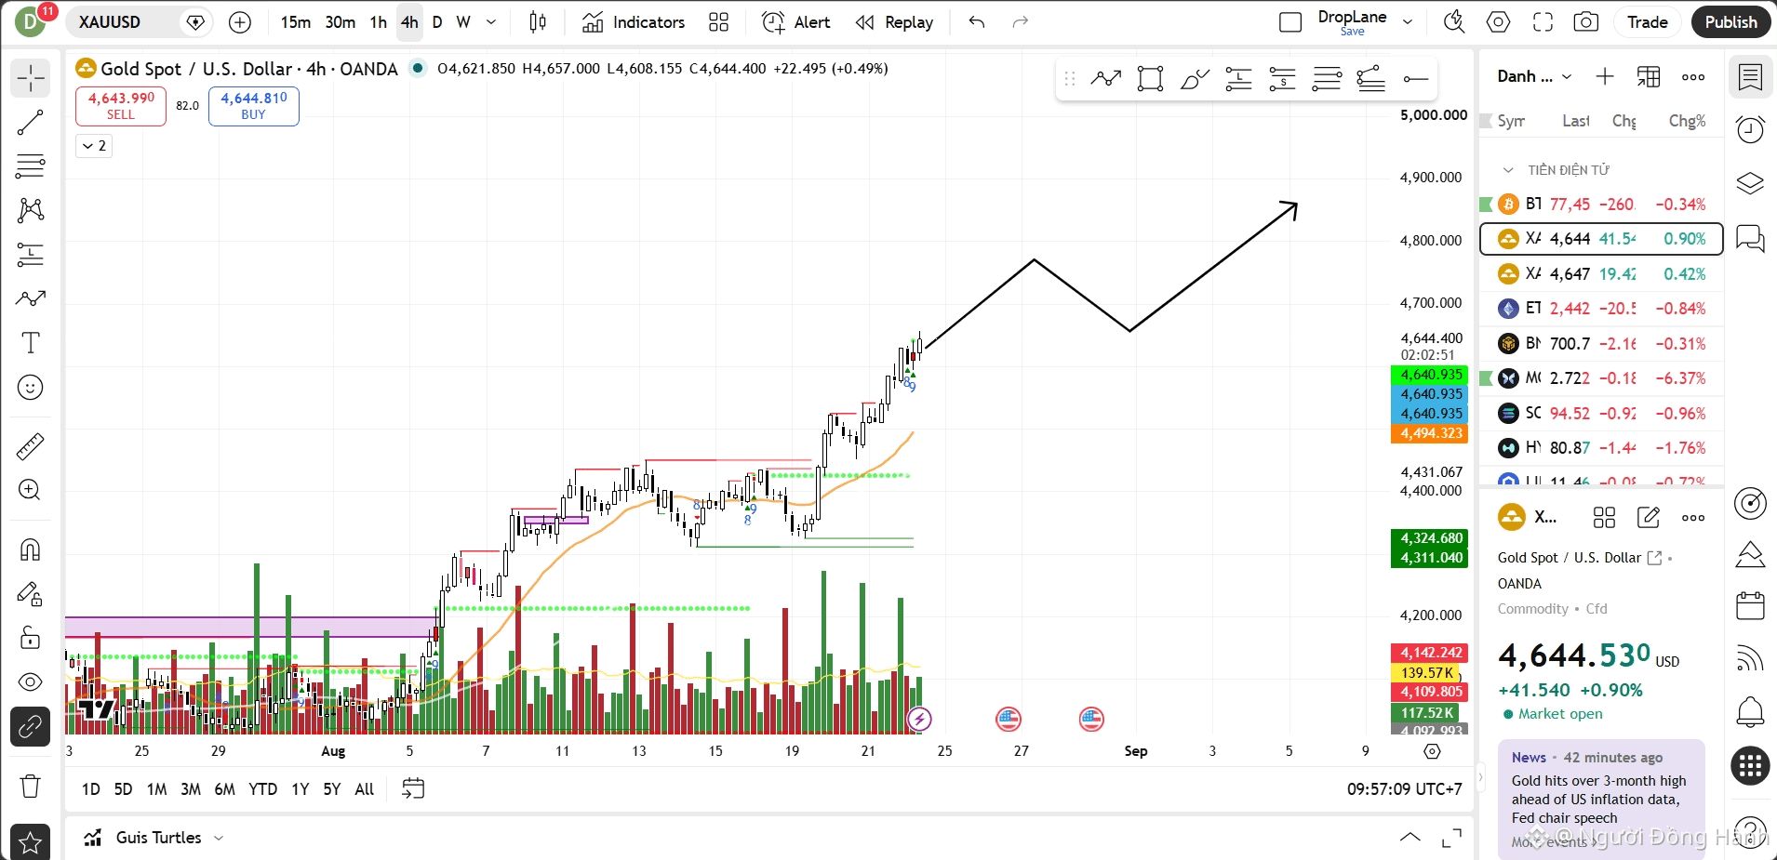
Task: Select the patterns drawing tool
Action: (x=30, y=210)
